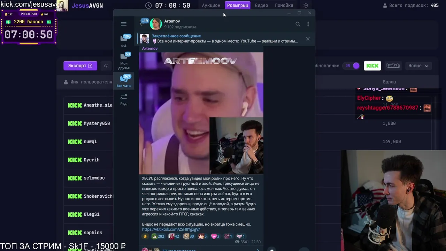This screenshot has height=251, width=446.
Task: Switch to the Помойка tab
Action: 284,5
